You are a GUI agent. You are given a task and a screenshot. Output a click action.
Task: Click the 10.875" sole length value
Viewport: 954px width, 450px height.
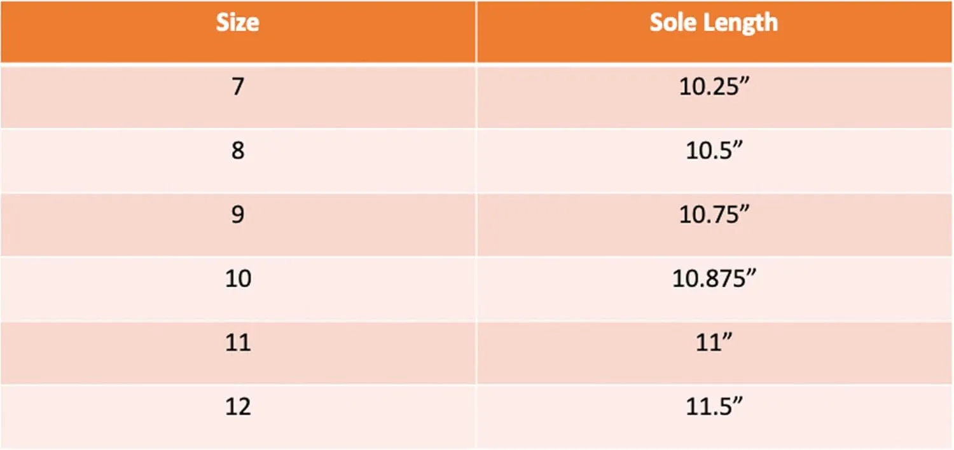(715, 278)
